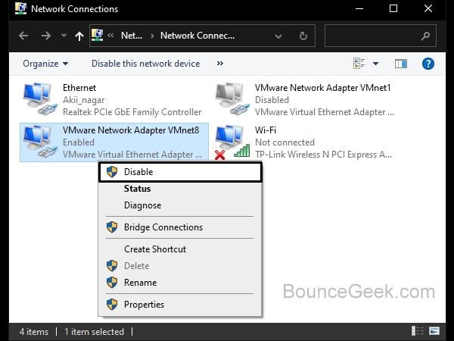Click the address bar network icon
454x341 pixels.
click(x=98, y=36)
